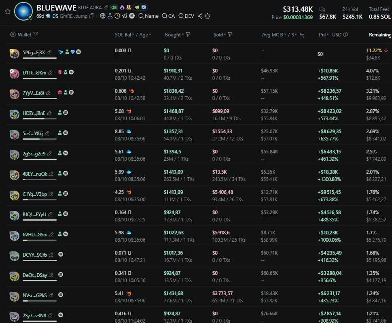Image resolution: width=392 pixels, height=323 pixels.
Task: Open the token website globe icon
Action: [102, 16]
